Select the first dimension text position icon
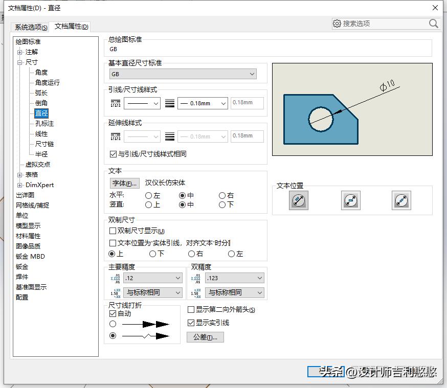The width and height of the screenshot is (447, 388). [299, 200]
